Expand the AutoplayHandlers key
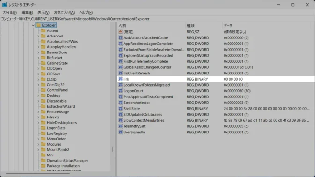315x177 pixels. click(38, 47)
